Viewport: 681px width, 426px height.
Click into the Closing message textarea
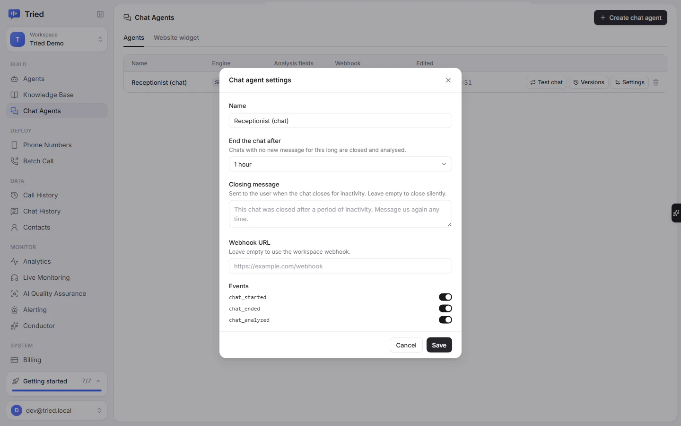[x=340, y=214]
